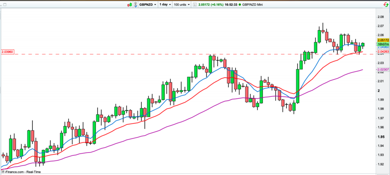
Task: Click the 1.98 price axis label
Action: pos(381,109)
